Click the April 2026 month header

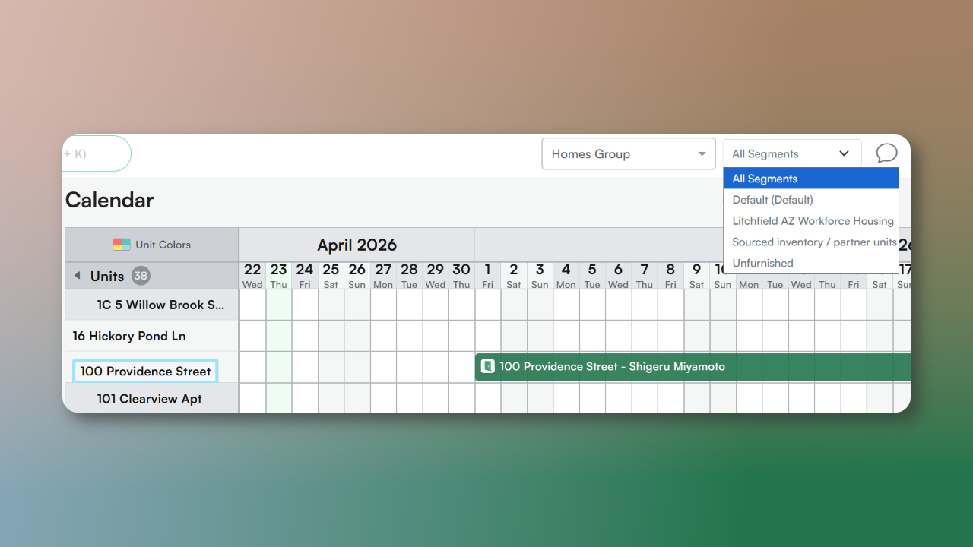357,245
